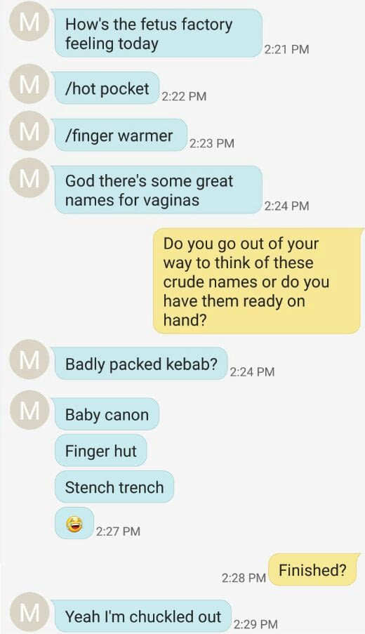Screen dimensions: 365x634
Task: Tap the 2:28 PM timestamp
Action: pyautogui.click(x=244, y=577)
